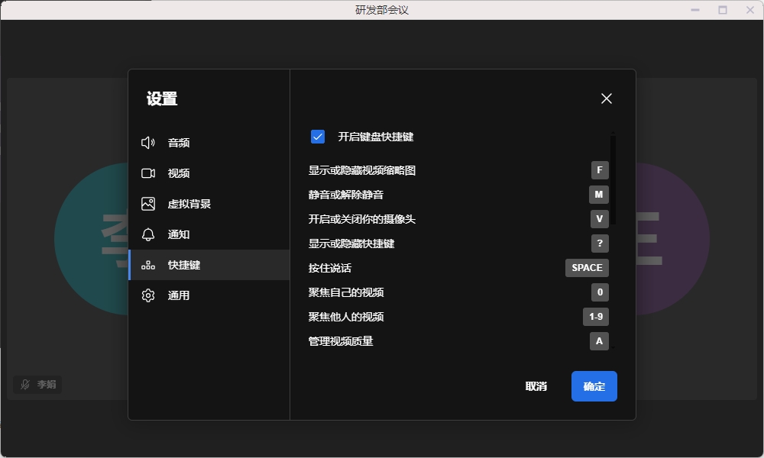Close the 设置 dialog with the X icon

pyautogui.click(x=607, y=98)
